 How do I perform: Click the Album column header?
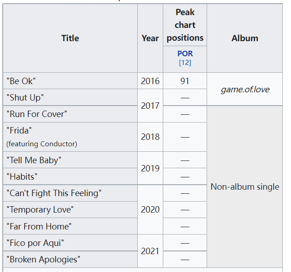point(245,38)
